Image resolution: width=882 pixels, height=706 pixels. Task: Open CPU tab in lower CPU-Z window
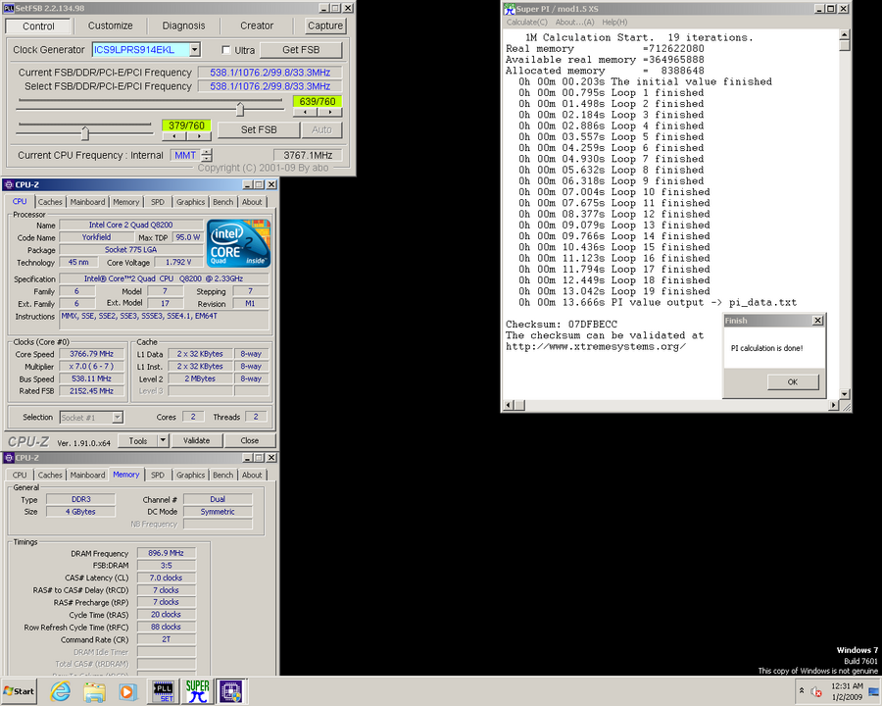[20, 475]
